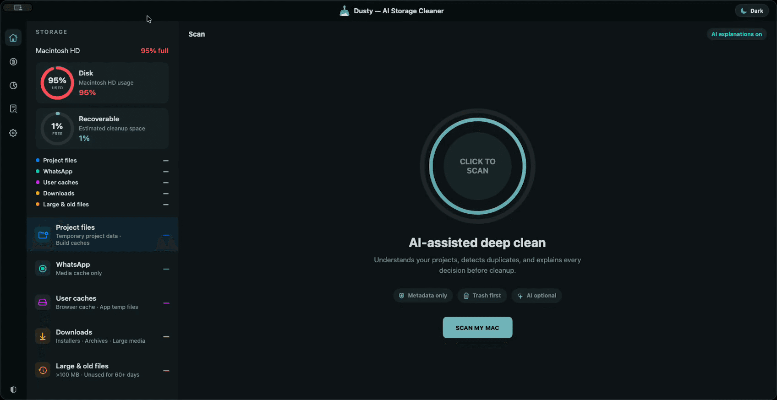777x400 pixels.
Task: Open the settings gear in the left rail
Action: click(13, 133)
